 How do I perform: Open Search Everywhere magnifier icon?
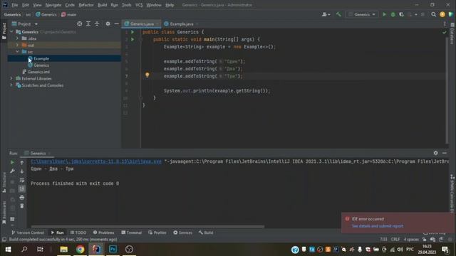point(434,14)
